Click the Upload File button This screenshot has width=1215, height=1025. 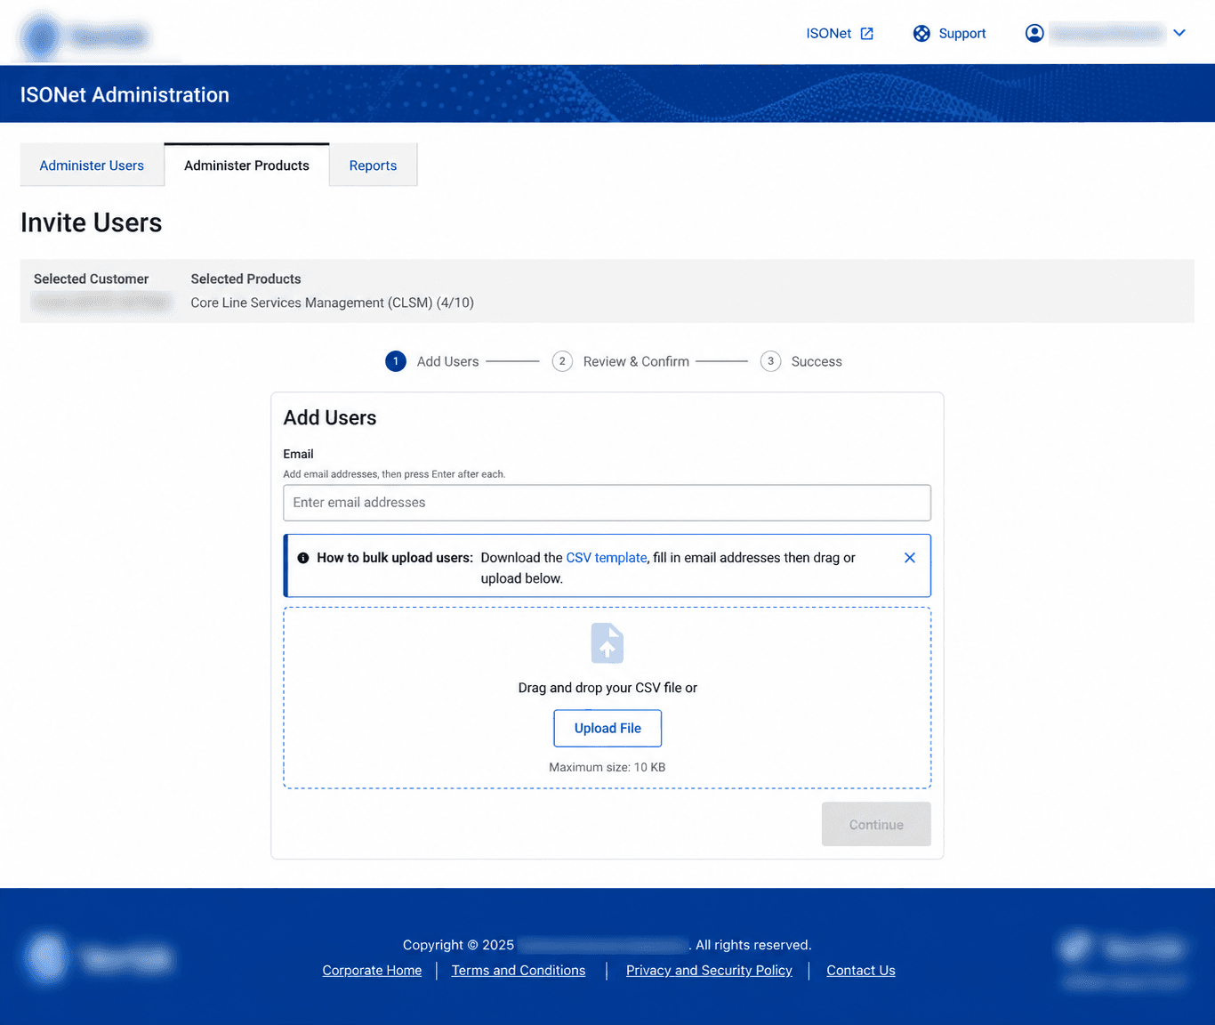click(607, 729)
